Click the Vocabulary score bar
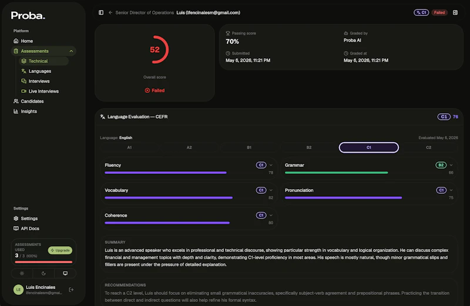470x306 pixels. click(x=169, y=198)
